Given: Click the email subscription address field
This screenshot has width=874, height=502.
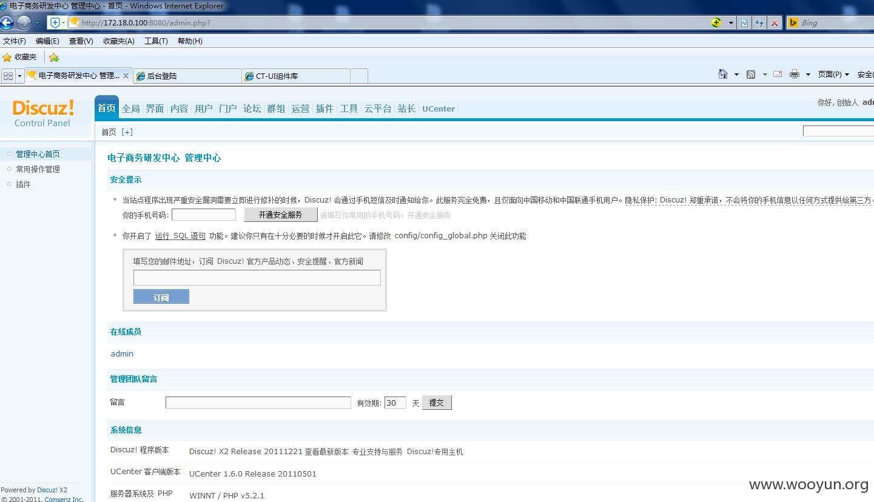Looking at the screenshot, I should [x=257, y=278].
